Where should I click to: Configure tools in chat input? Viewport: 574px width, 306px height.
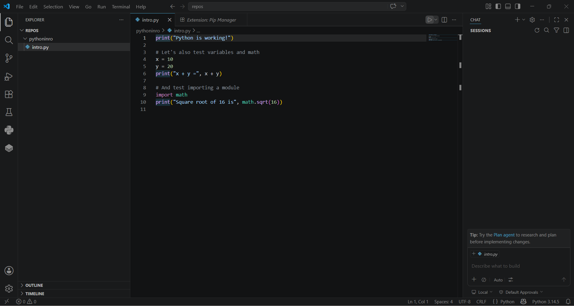511,280
